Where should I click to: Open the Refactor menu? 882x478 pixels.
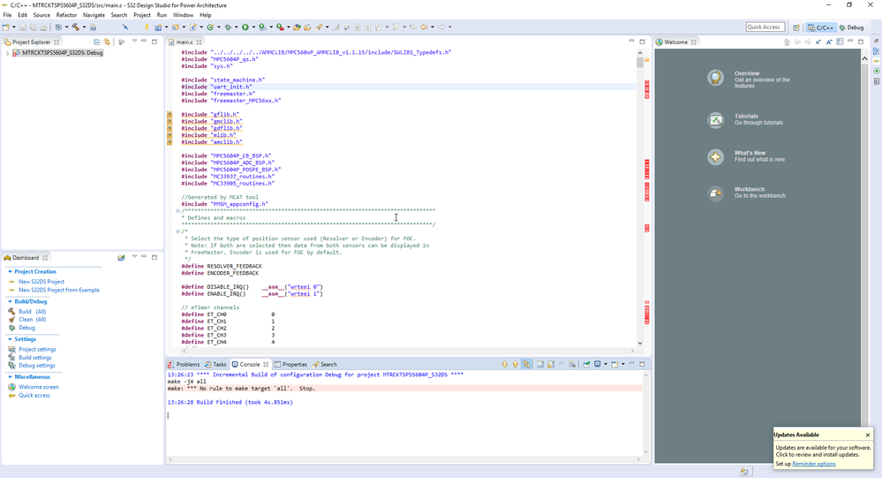coord(66,15)
